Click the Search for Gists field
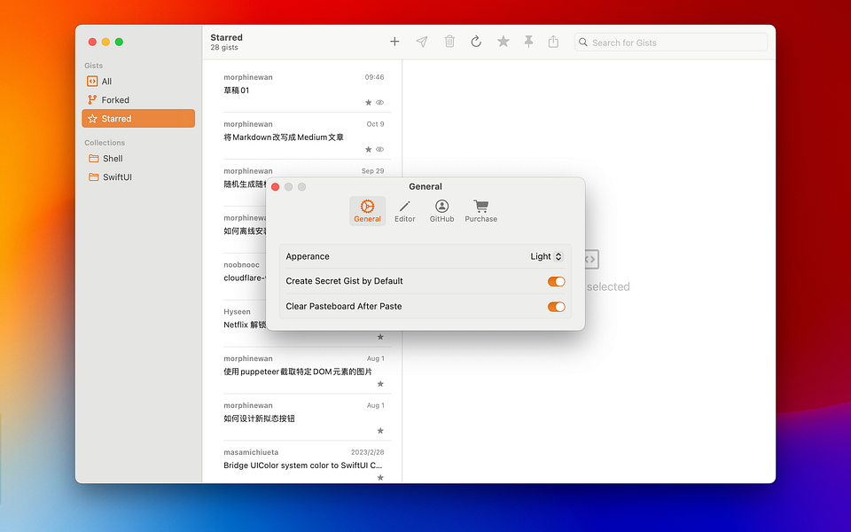 (671, 42)
